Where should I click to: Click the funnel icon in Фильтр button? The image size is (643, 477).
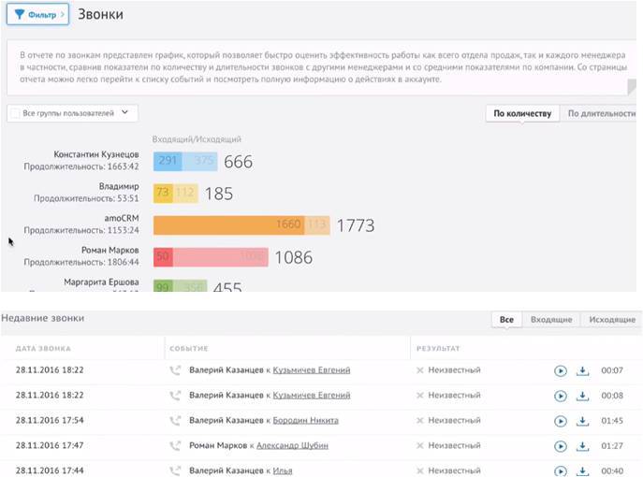coord(20,15)
